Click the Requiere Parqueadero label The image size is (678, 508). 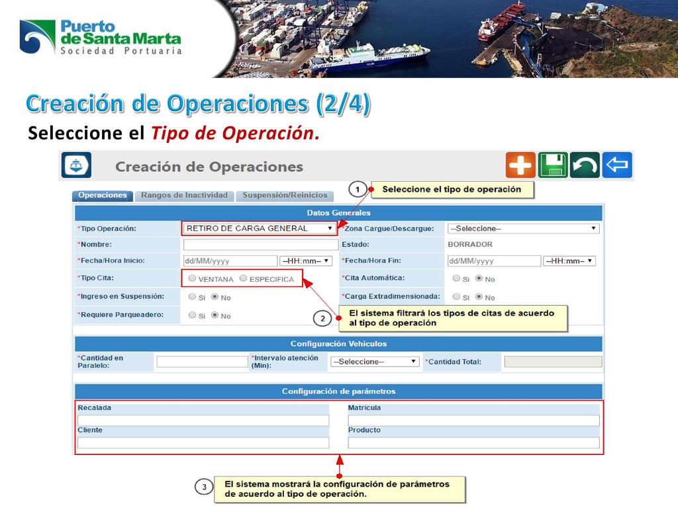pos(121,314)
